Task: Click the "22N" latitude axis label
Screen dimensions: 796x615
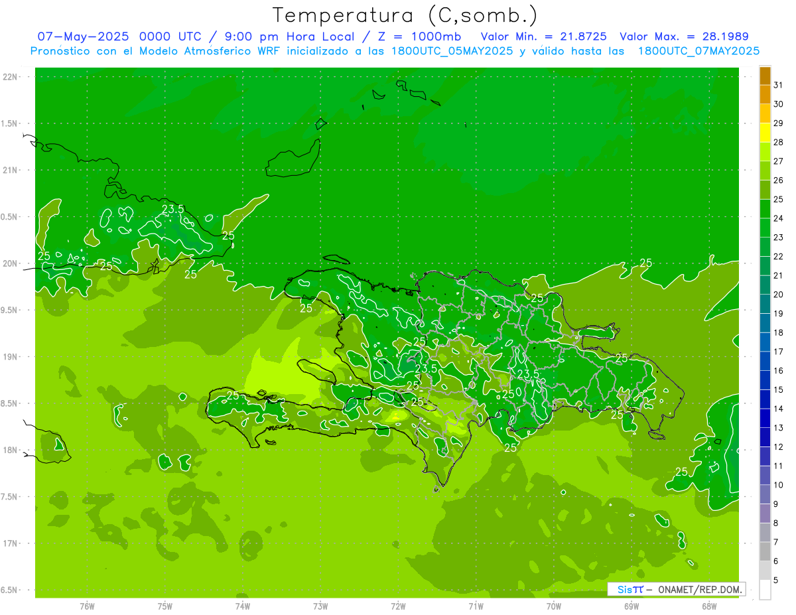Action: pyautogui.click(x=11, y=77)
